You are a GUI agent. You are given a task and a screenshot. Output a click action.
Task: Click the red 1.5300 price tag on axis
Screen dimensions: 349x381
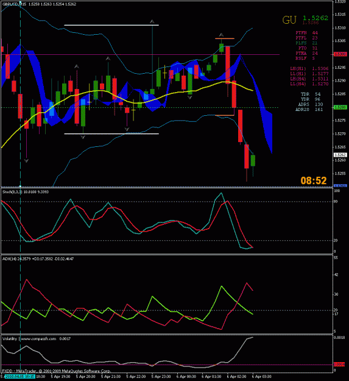[340, 54]
